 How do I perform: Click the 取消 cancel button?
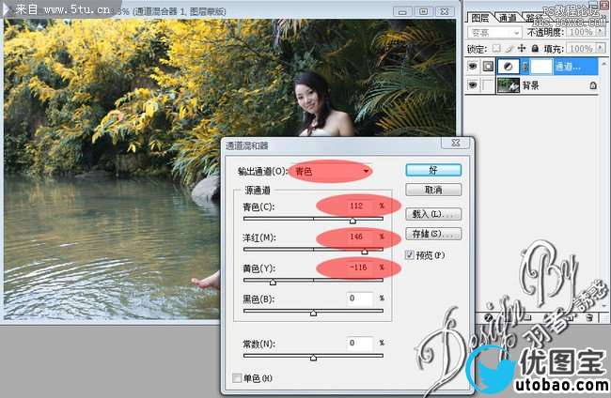432,190
